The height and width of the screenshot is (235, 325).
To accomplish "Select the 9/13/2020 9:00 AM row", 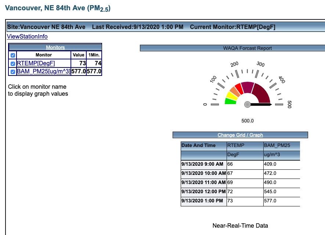I will pyautogui.click(x=241, y=165).
